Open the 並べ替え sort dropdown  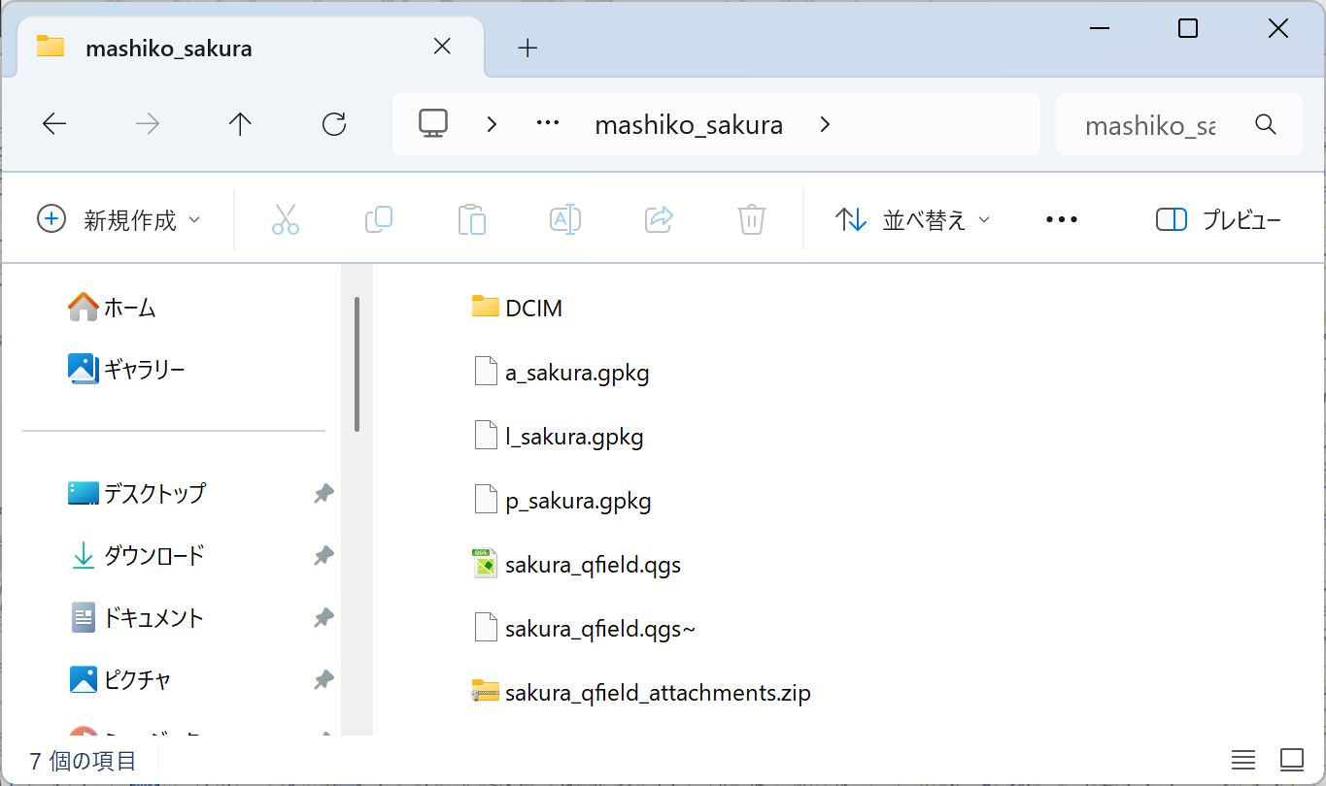point(912,220)
